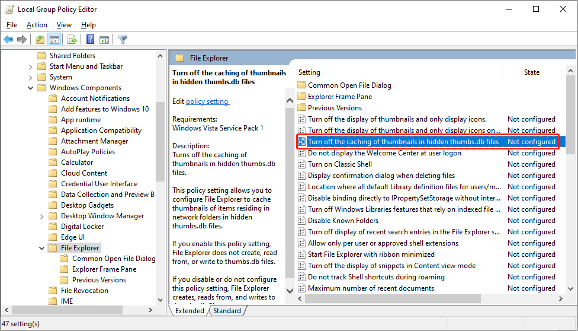
Task: Select Account Notifications in the tree
Action: 95,98
